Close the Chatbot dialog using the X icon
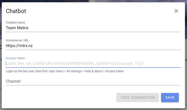The width and height of the screenshot is (187, 110). coord(176,11)
